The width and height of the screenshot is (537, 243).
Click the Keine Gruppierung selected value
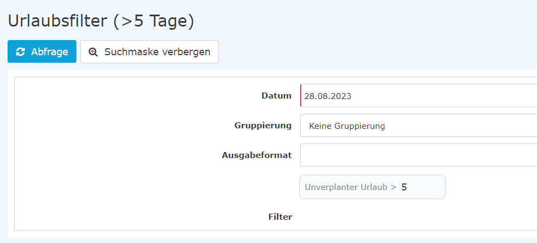click(x=347, y=126)
